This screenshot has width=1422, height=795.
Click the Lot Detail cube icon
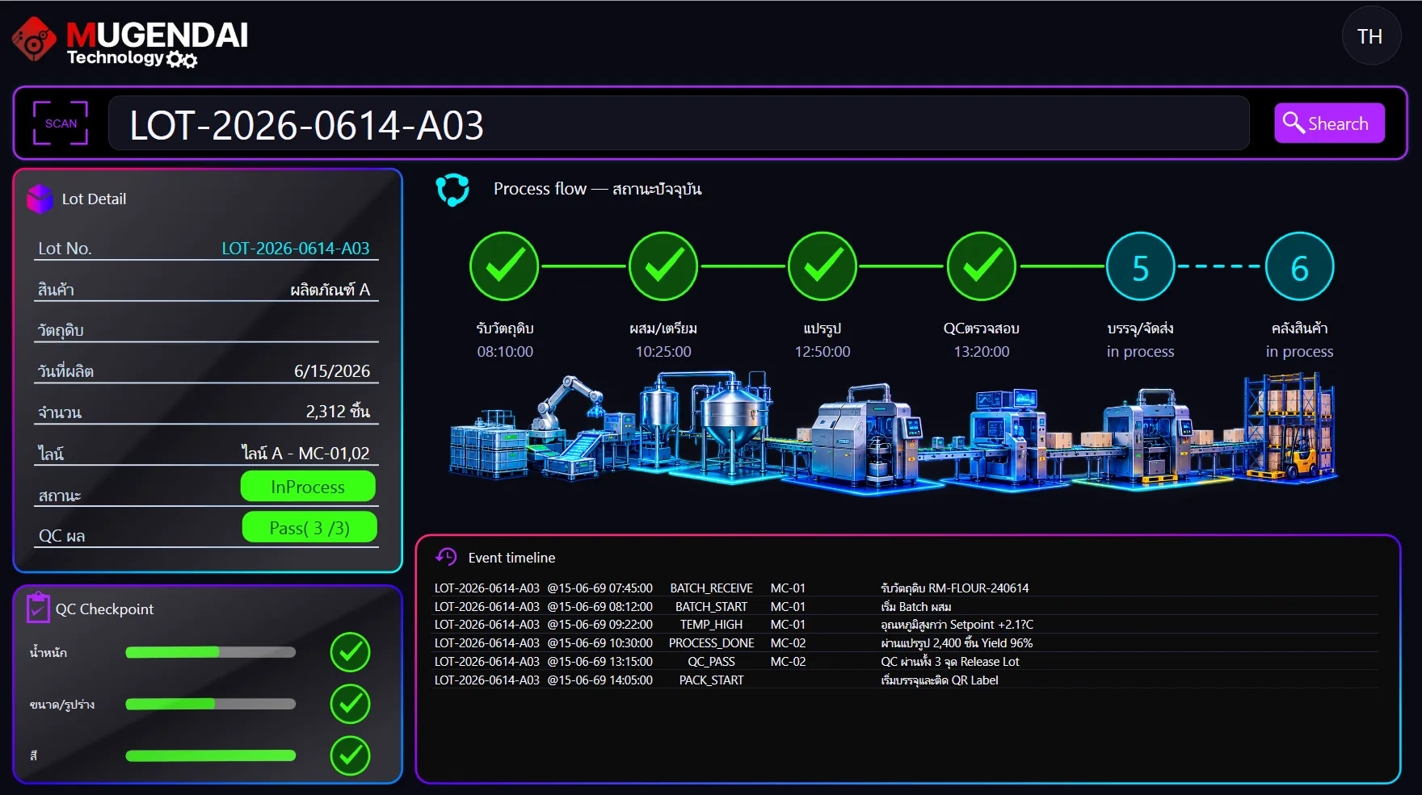click(40, 199)
